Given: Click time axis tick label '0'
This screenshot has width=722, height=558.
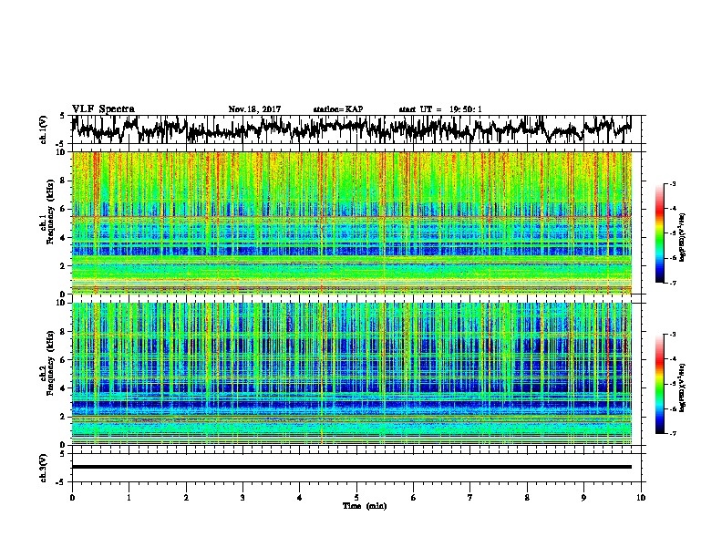Looking at the screenshot, I should (x=72, y=498).
